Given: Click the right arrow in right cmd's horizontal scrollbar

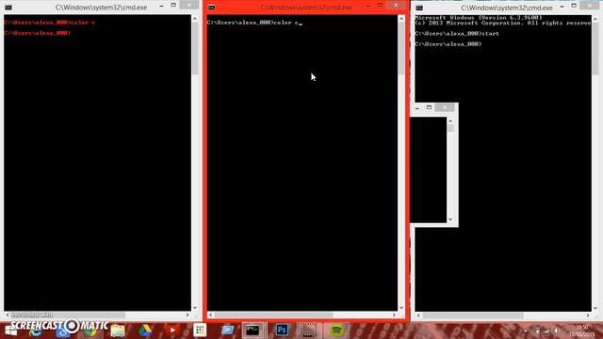Looking at the screenshot, I should pyautogui.click(x=588, y=315).
